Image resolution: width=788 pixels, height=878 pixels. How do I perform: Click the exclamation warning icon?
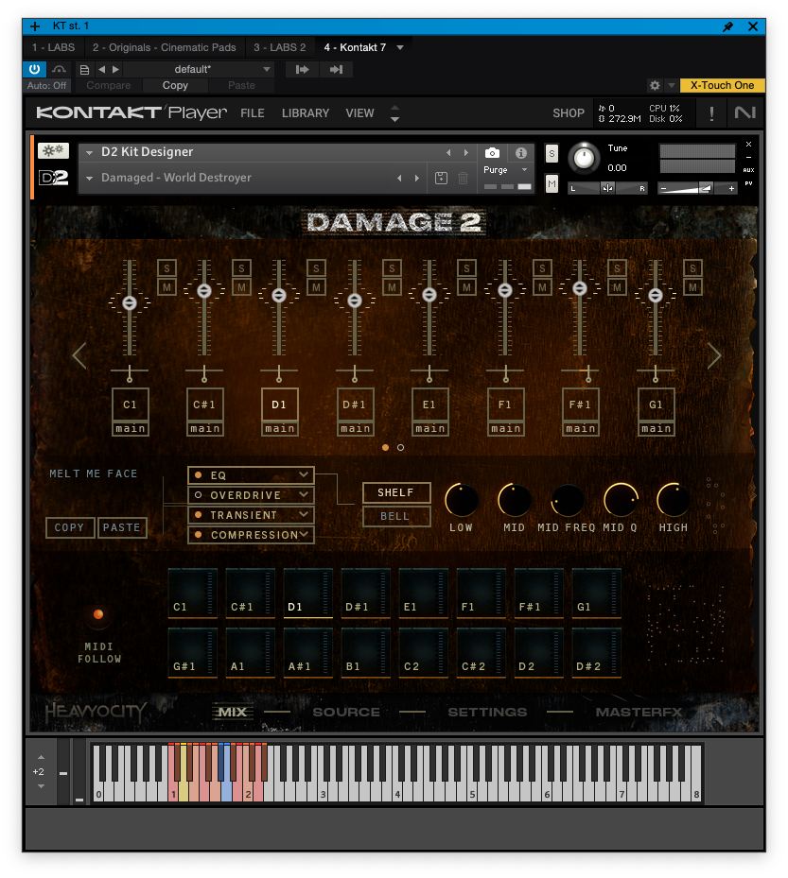click(711, 113)
